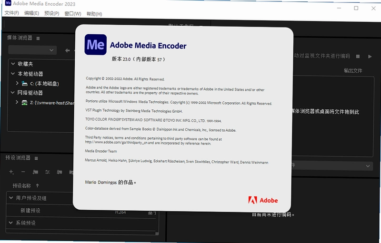Open the 帮助(H) menu
Image resolution: width=381 pixels, height=243 pixels.
pyautogui.click(x=94, y=14)
